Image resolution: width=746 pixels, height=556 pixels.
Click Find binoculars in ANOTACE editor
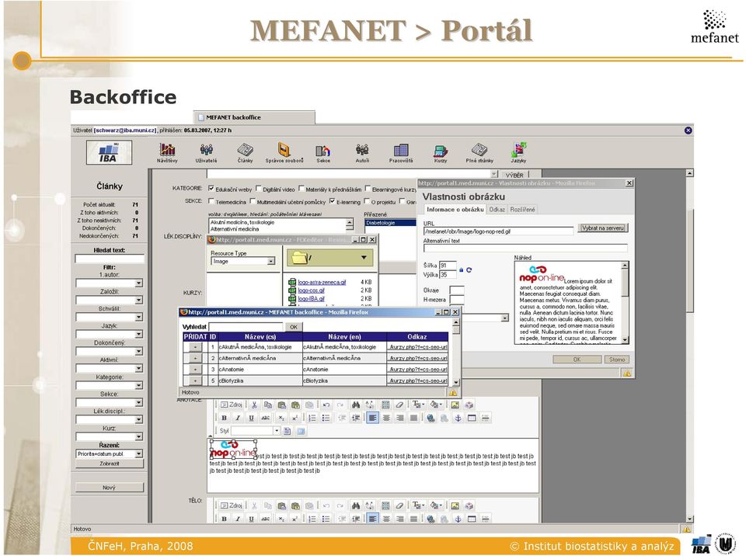[355, 405]
